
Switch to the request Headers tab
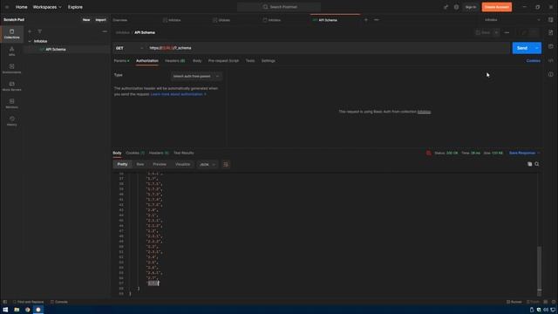[x=174, y=61]
